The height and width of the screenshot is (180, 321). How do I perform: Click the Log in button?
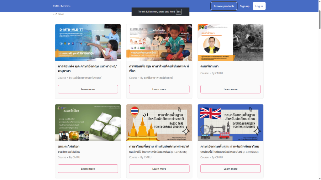click(x=259, y=6)
